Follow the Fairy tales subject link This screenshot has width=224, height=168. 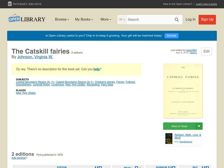coord(107,85)
